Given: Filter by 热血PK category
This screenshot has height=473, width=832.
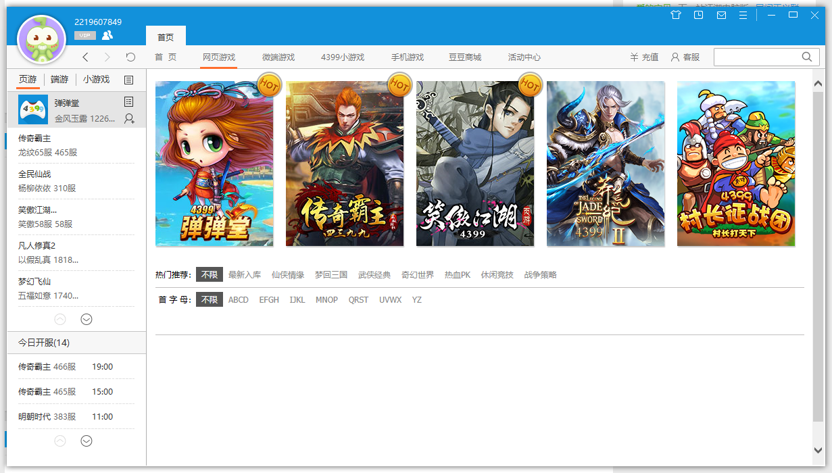Looking at the screenshot, I should [x=458, y=275].
